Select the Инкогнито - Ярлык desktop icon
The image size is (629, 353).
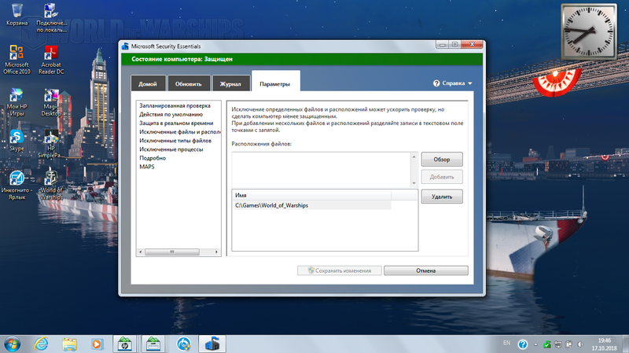coord(17,186)
